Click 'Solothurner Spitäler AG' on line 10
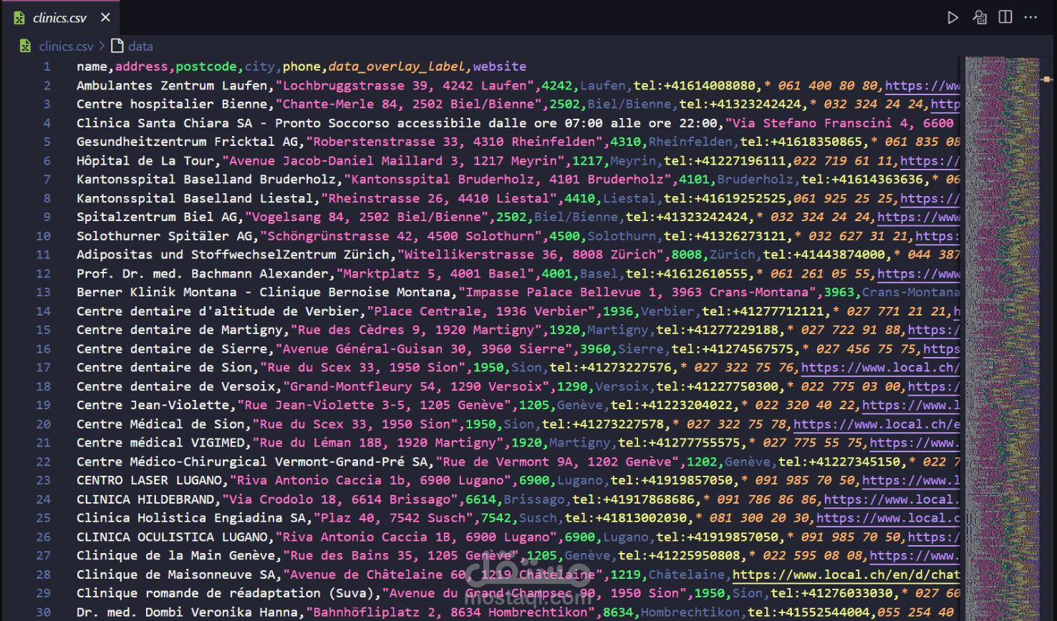The height and width of the screenshot is (621, 1057). (164, 236)
